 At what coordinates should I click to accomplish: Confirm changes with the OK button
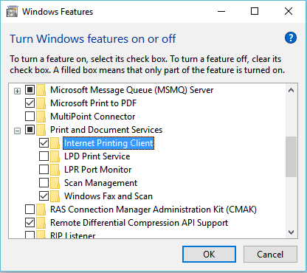click(209, 255)
